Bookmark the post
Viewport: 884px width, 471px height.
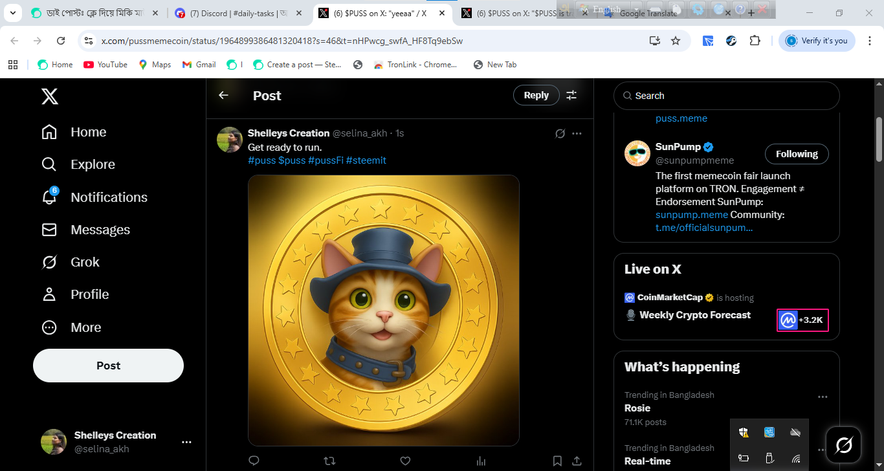point(557,461)
